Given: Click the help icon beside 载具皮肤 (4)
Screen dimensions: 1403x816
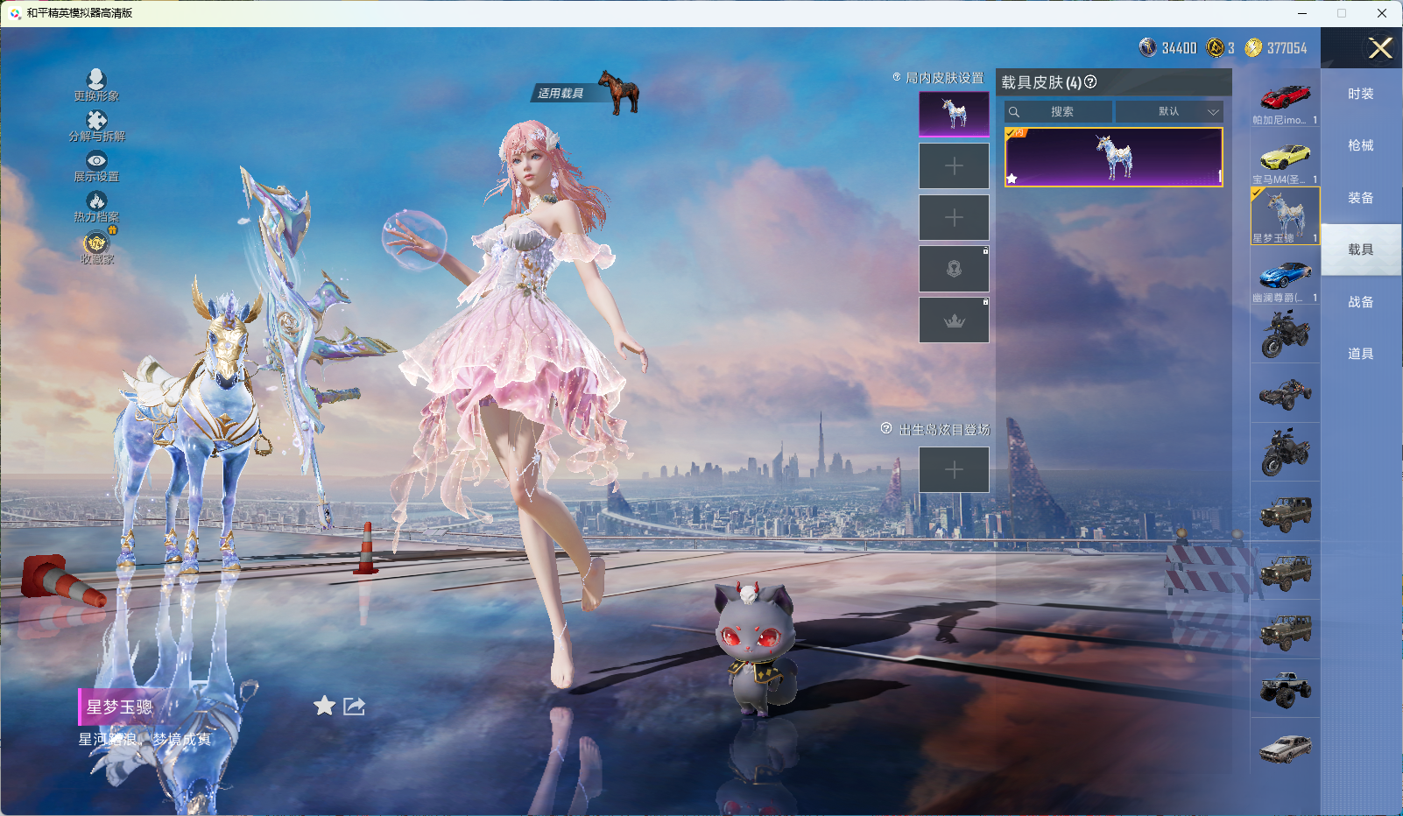Looking at the screenshot, I should tap(1090, 82).
